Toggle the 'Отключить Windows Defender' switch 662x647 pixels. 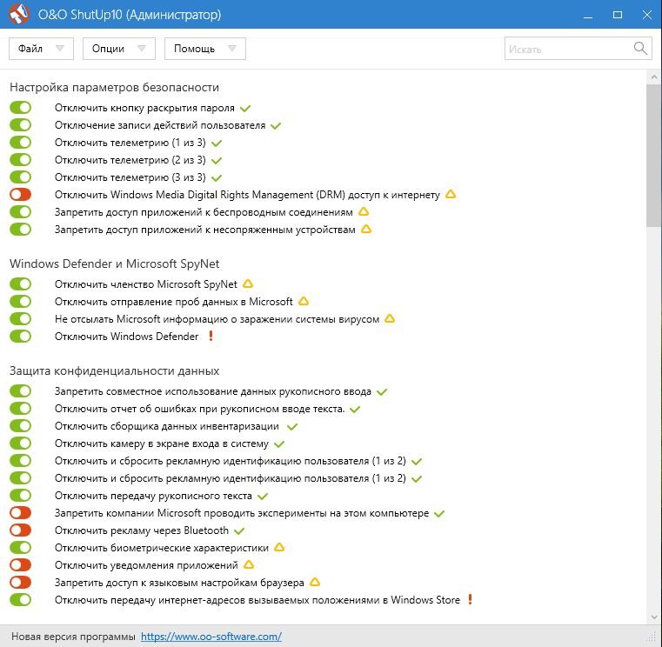tap(20, 336)
